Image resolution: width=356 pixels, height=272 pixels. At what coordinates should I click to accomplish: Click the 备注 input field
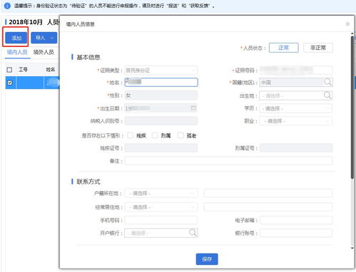point(228,161)
